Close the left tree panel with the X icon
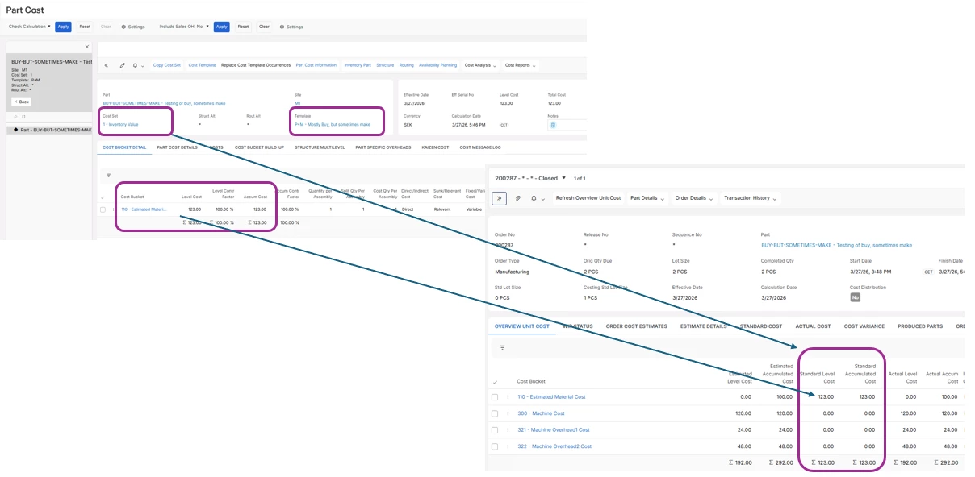 coord(87,47)
